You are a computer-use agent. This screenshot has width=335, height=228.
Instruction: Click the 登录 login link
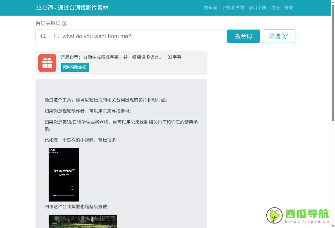pyautogui.click(x=289, y=8)
